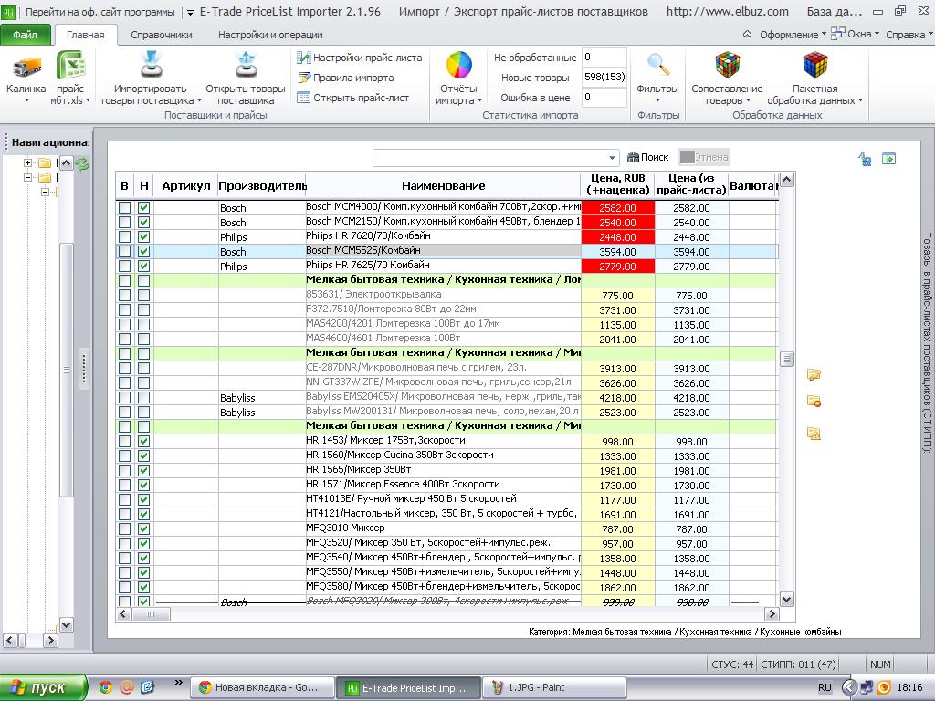This screenshot has width=935, height=701.
Task: Open the quick access toolbar customize arrow
Action: tap(190, 12)
